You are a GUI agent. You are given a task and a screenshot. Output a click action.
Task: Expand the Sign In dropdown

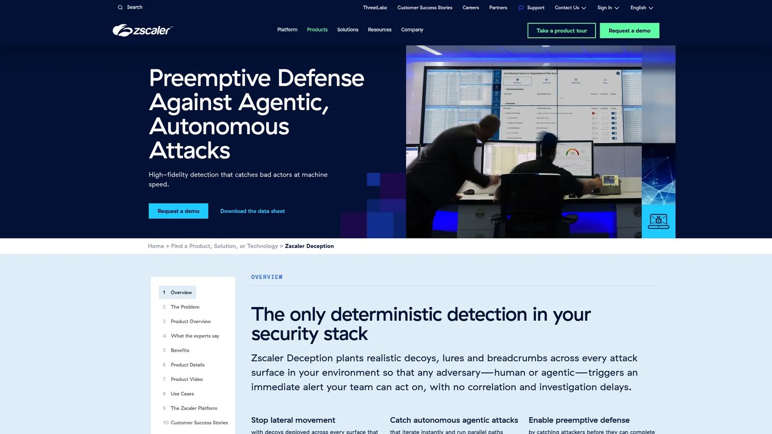point(608,8)
